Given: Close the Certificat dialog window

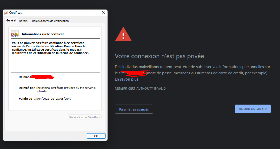Looking at the screenshot, I should (104, 13).
